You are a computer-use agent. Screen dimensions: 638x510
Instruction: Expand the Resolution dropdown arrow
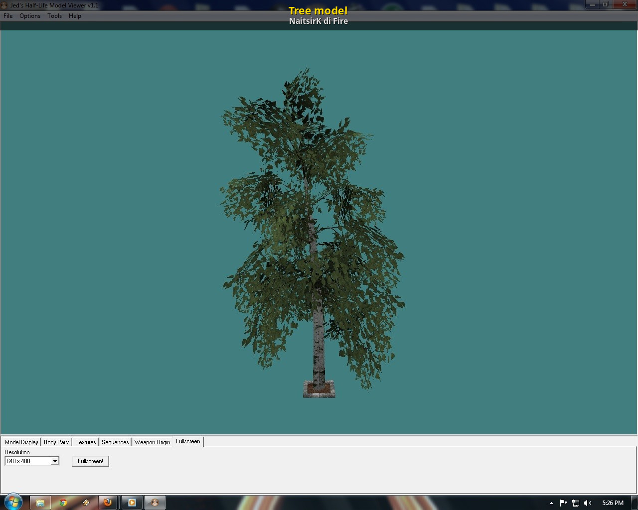[x=55, y=461]
